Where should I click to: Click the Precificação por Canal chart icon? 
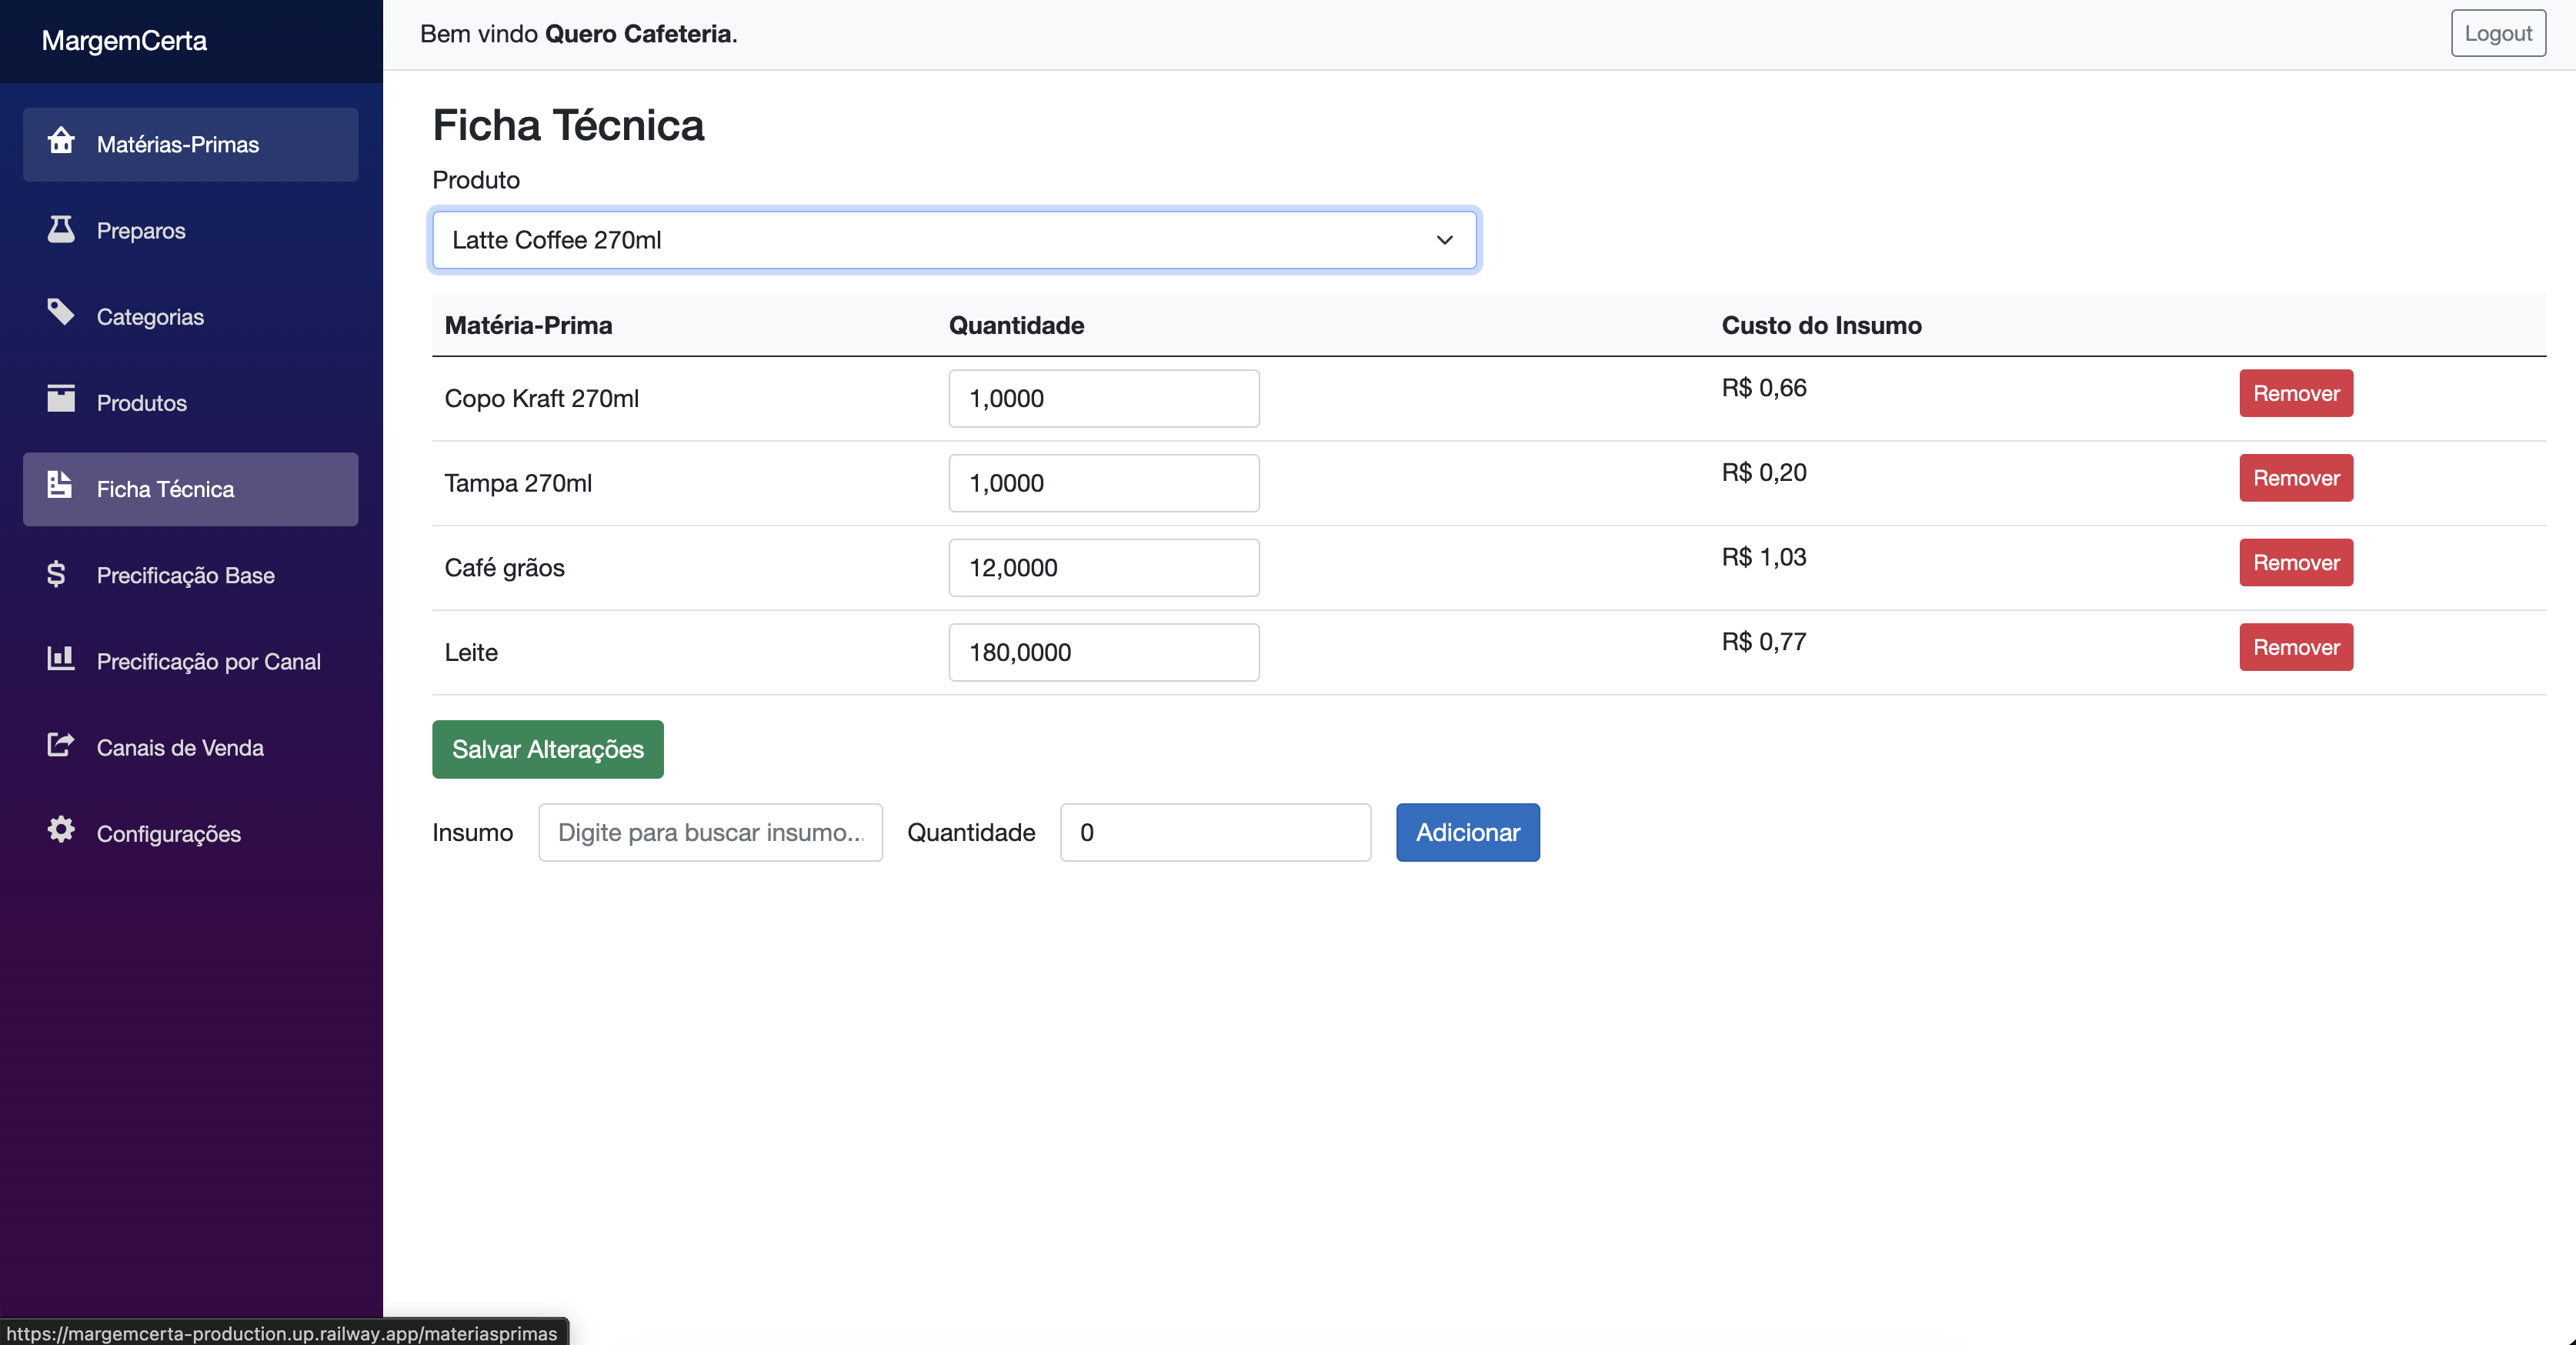61,659
